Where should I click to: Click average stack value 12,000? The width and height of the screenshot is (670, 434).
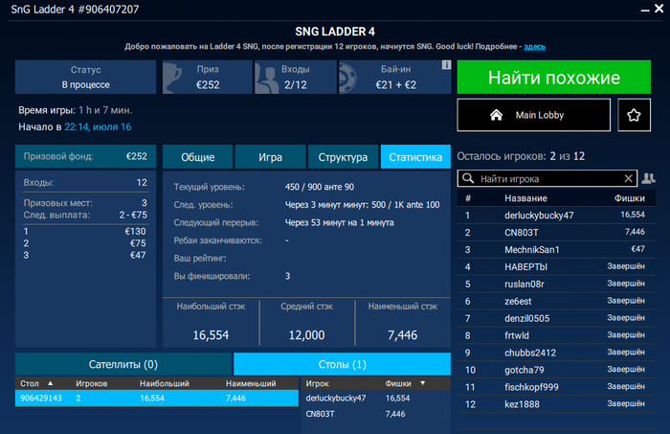point(307,334)
